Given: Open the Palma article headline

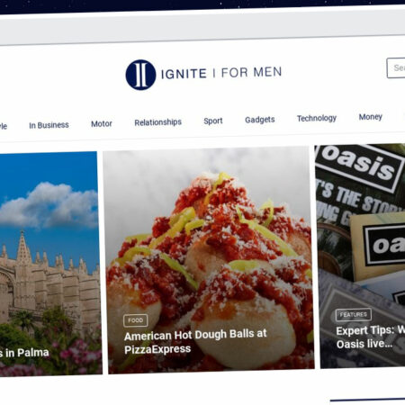Looking at the screenshot, I should [x=24, y=353].
